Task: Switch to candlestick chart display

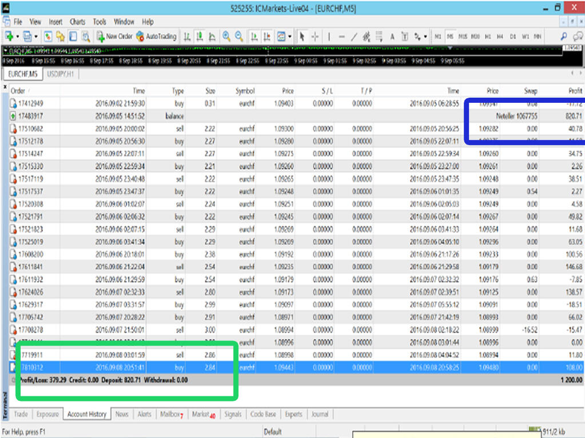Action: click(200, 37)
